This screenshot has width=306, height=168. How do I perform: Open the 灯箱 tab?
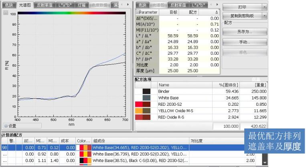(x=80, y=5)
